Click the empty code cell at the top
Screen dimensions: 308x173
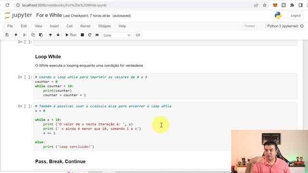click(165, 43)
